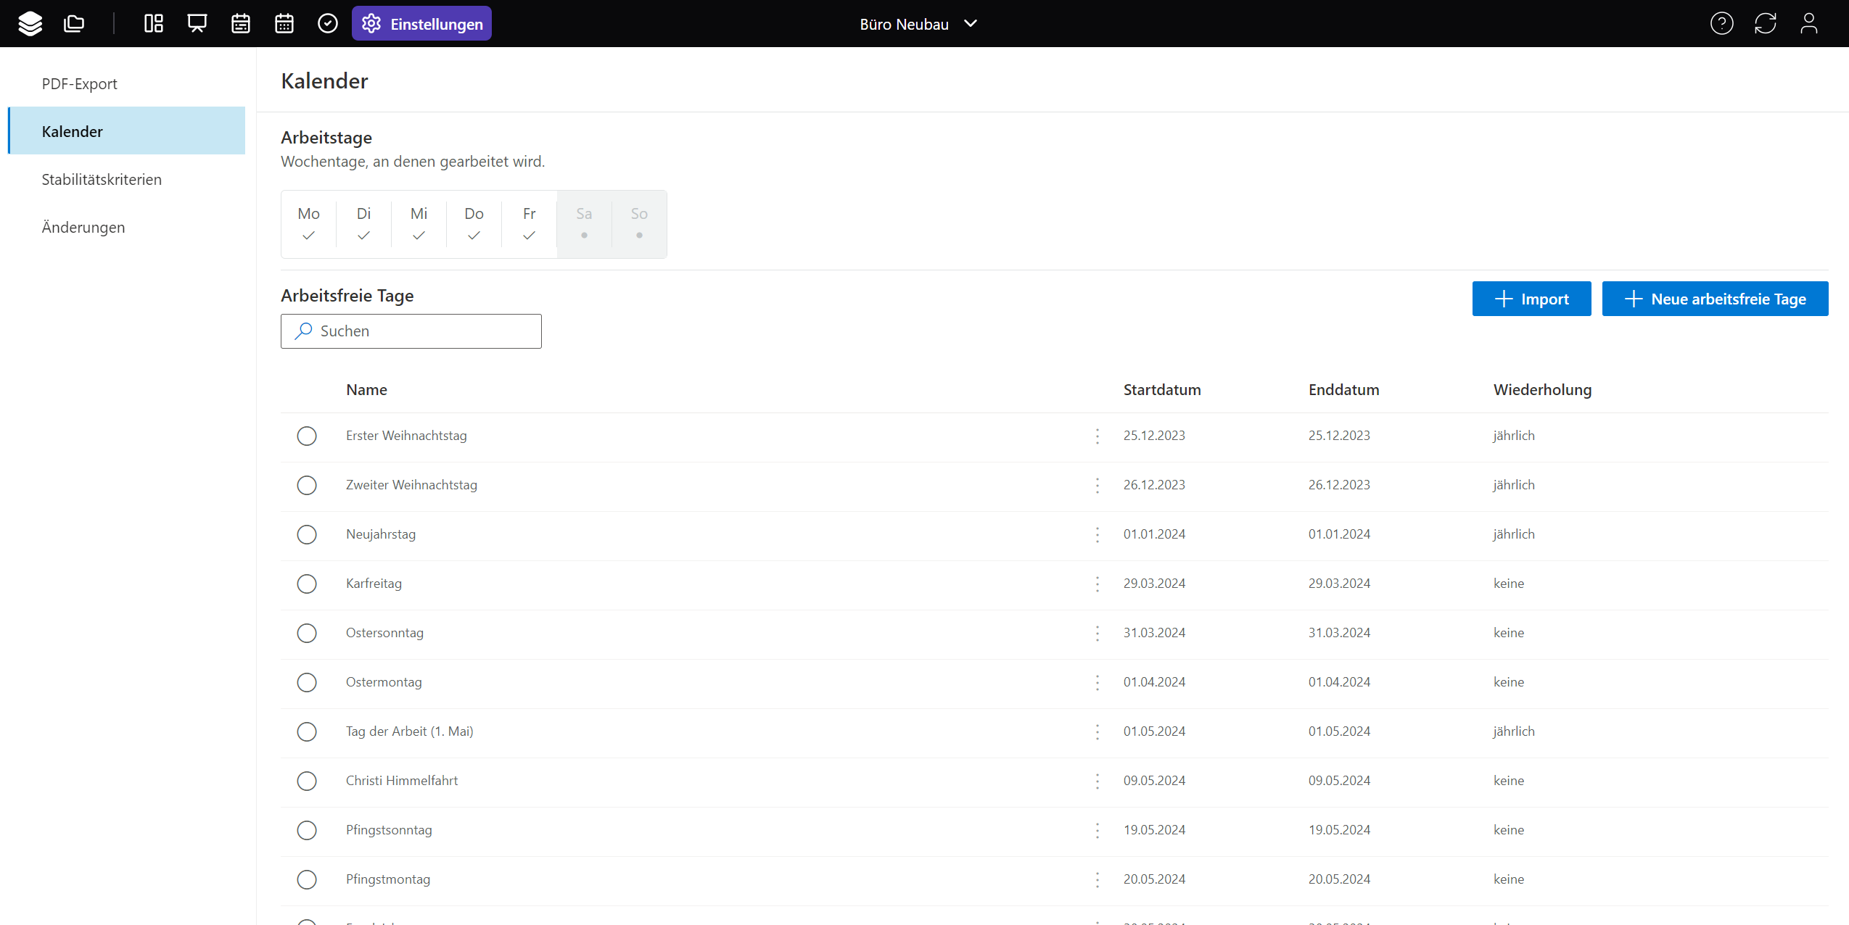The width and height of the screenshot is (1849, 925).
Task: Click the layers logo icon
Action: [x=30, y=24]
